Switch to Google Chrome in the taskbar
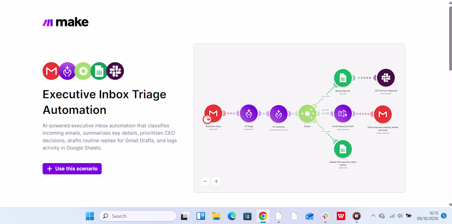This screenshot has height=224, width=452. tap(263, 216)
